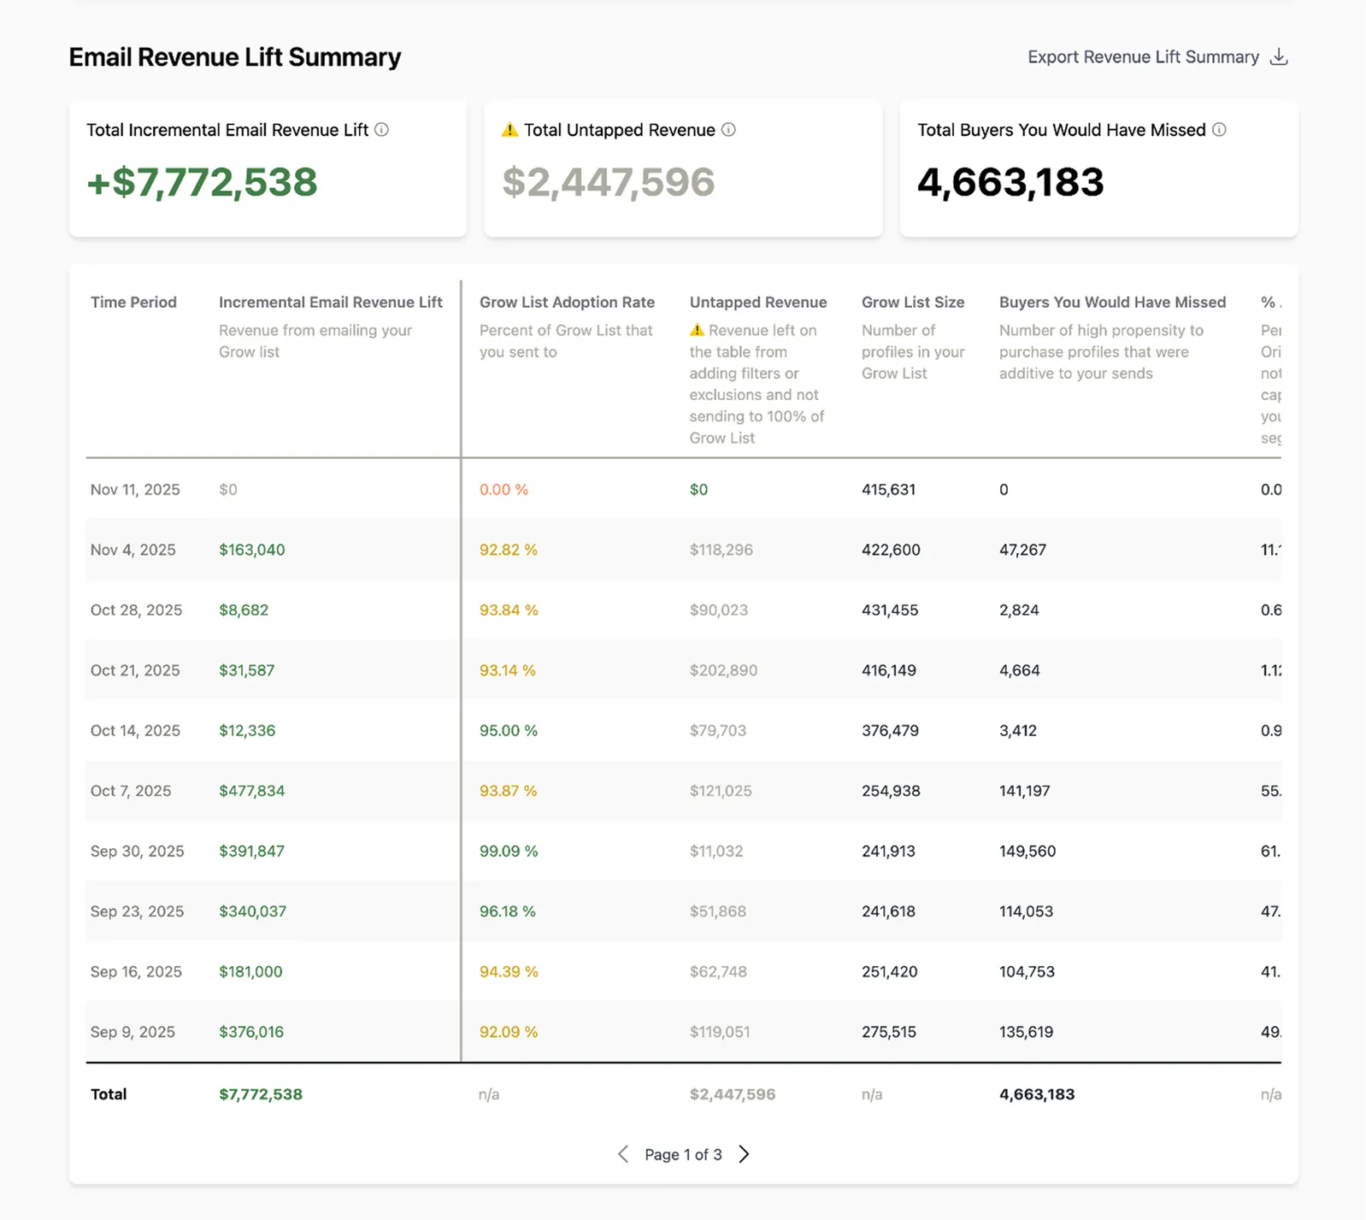Show info for Total Buyers You Would Have Missed

[x=1219, y=130]
